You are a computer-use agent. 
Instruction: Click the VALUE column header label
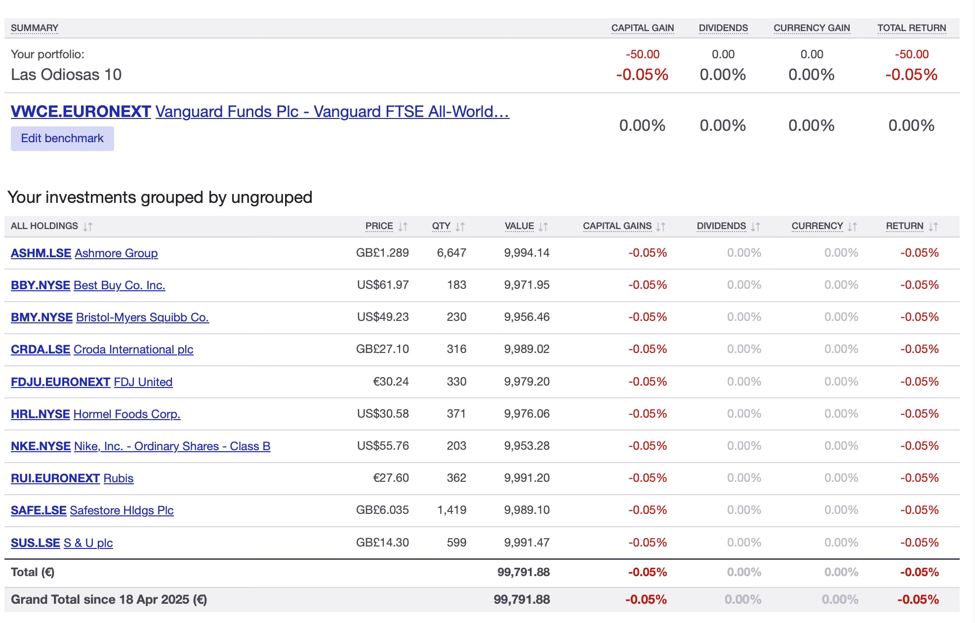519,226
